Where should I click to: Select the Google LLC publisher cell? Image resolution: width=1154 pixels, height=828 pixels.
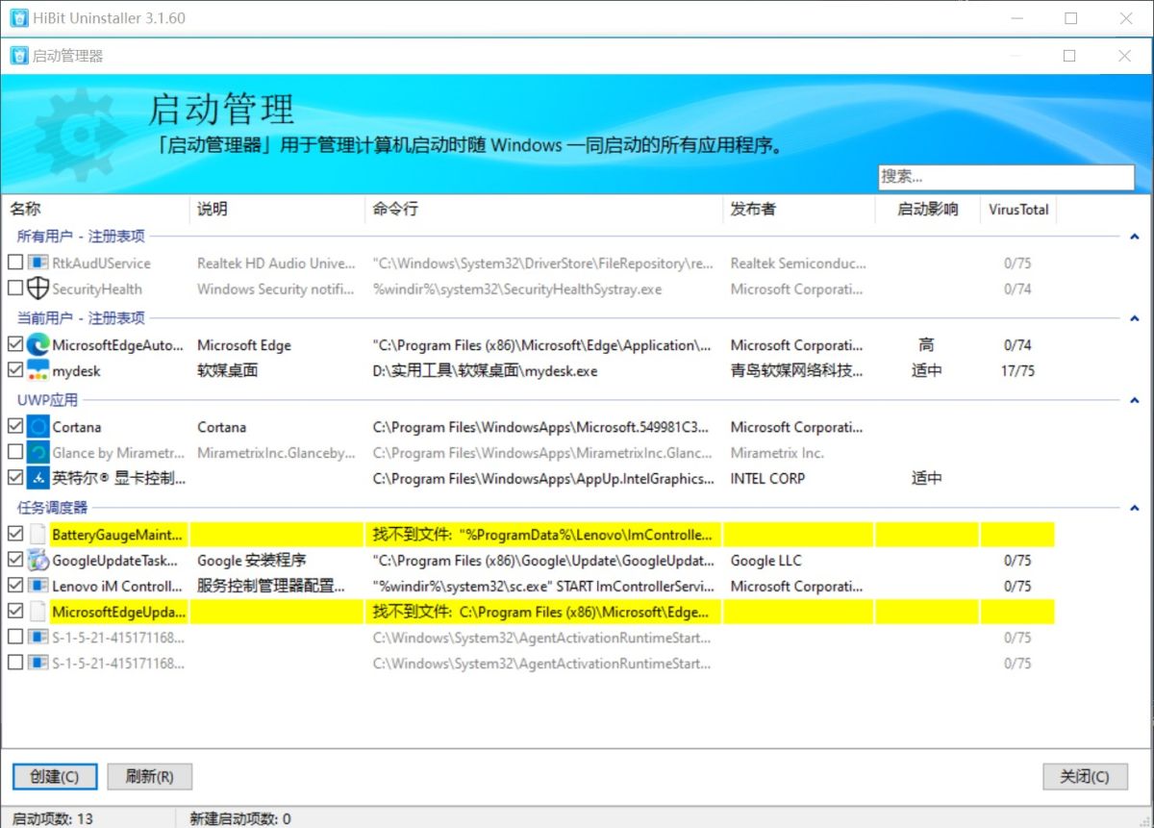[x=765, y=561]
